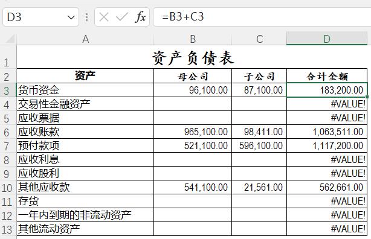Click the title cell 资产负债表
The width and height of the screenshot is (371, 239).
[192, 57]
